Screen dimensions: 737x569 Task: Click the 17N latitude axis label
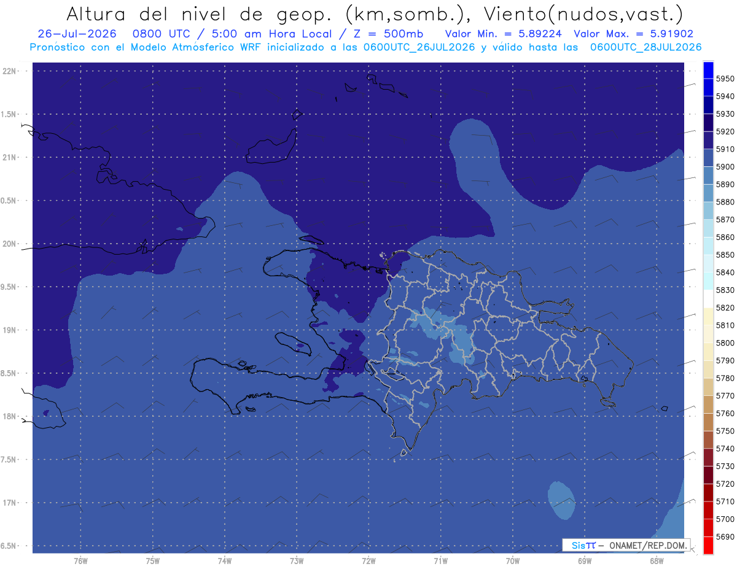click(x=9, y=503)
